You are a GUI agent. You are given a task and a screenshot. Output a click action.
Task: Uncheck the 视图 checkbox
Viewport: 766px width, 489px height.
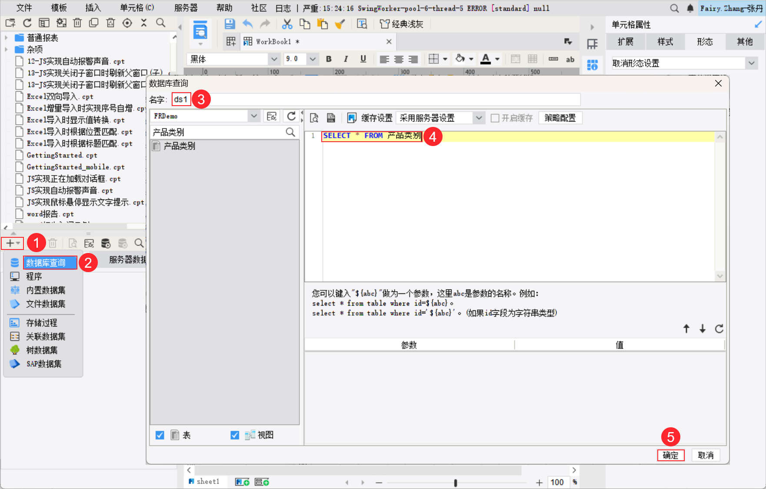click(235, 435)
